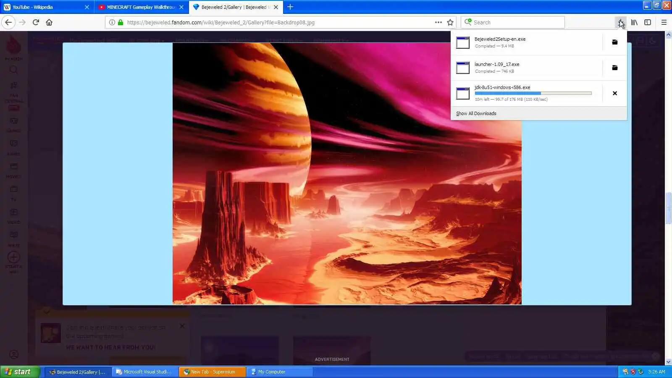Open a new browser tab
The image size is (672, 378).
coord(290,7)
